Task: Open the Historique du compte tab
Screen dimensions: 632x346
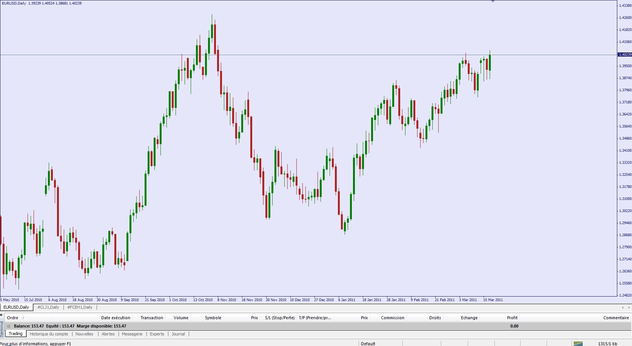Action: click(49, 334)
